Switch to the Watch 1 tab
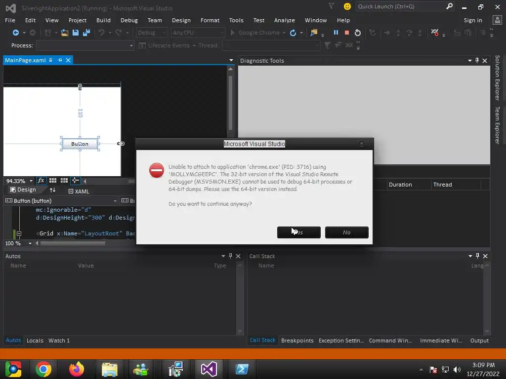This screenshot has width=506, height=379. [59, 341]
